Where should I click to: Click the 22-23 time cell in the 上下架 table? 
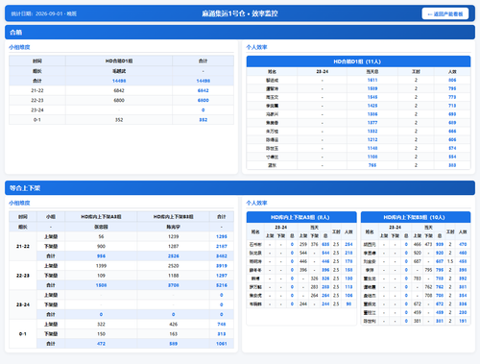coord(23,276)
